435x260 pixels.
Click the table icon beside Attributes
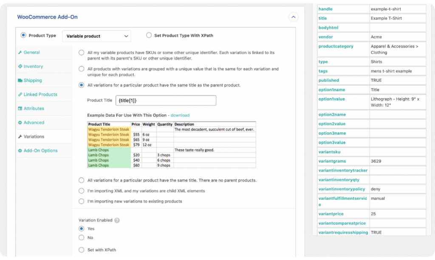click(x=20, y=108)
